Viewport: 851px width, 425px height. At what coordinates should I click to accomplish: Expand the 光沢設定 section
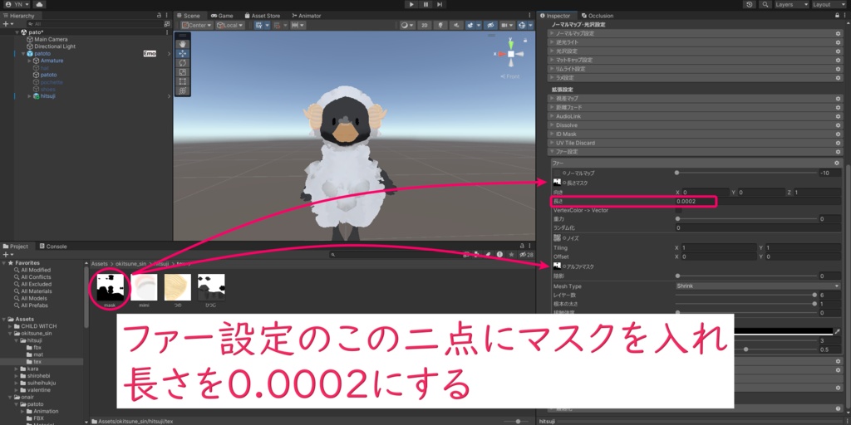[x=695, y=51]
